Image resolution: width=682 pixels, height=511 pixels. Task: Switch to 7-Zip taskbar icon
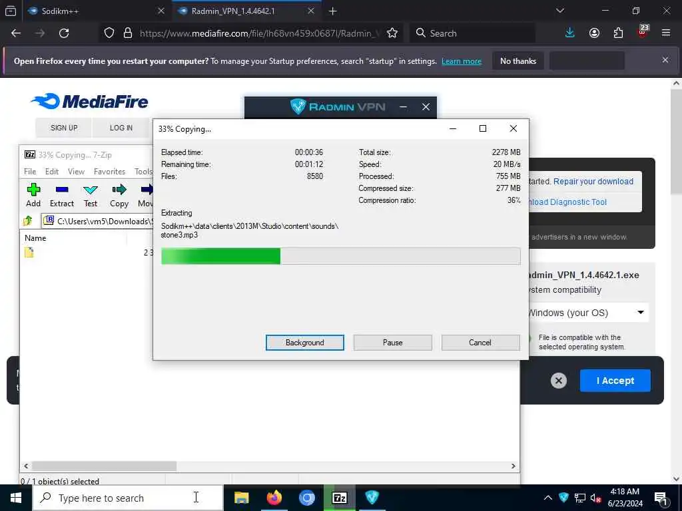(x=339, y=498)
